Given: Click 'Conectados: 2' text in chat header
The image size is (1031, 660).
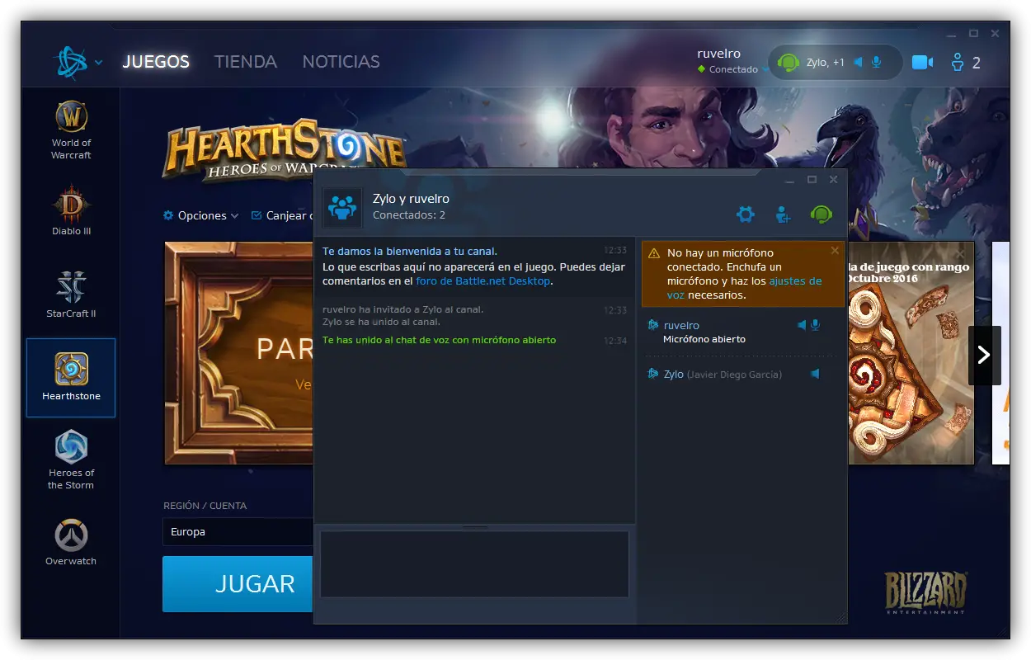Looking at the screenshot, I should pyautogui.click(x=409, y=215).
